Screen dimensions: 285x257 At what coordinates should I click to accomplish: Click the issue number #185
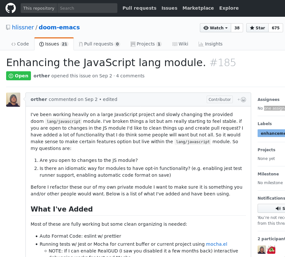click(223, 63)
